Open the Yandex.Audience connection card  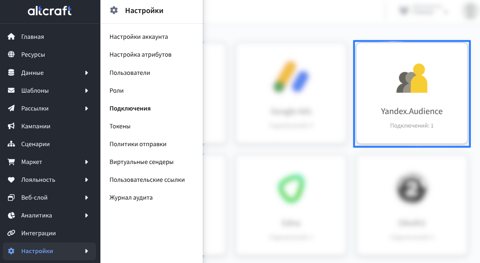(x=412, y=94)
